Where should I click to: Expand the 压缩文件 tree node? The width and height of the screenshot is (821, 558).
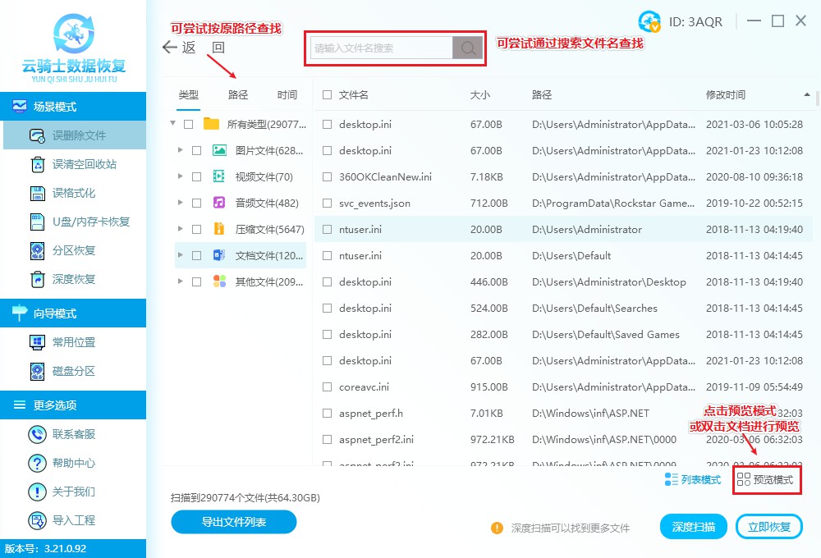point(180,228)
